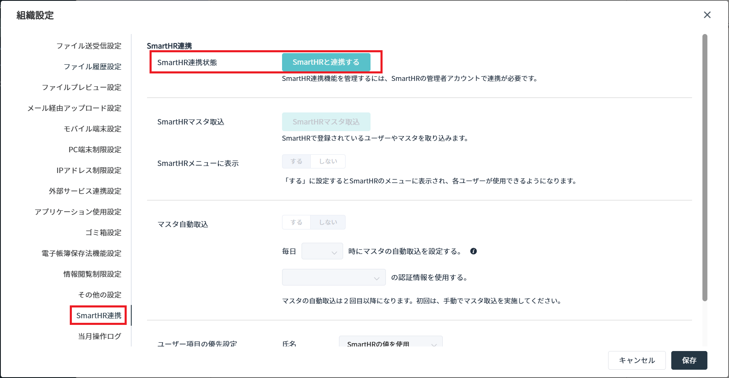Click the dialog's vertical scrollbar
729x378 pixels.
[x=704, y=168]
